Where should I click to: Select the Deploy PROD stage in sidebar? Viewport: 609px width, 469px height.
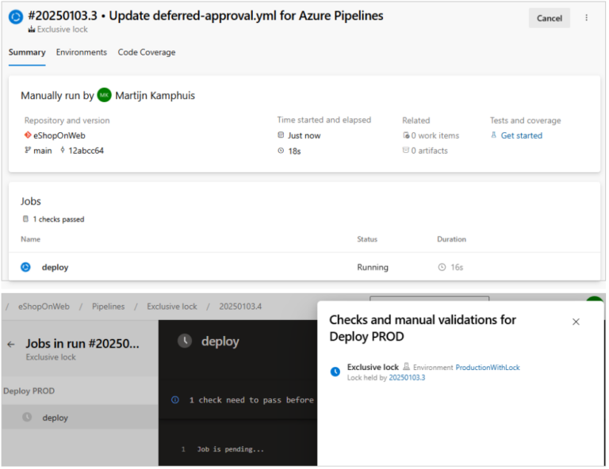(29, 391)
